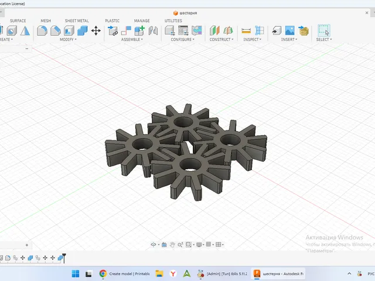375x281 pixels.
Task: Click the Orbit tool icon
Action: (154, 245)
